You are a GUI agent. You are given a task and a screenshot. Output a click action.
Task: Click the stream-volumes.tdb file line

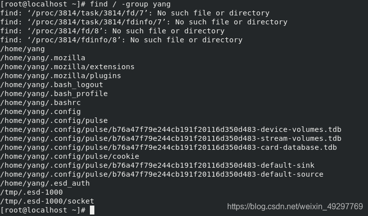(x=171, y=138)
